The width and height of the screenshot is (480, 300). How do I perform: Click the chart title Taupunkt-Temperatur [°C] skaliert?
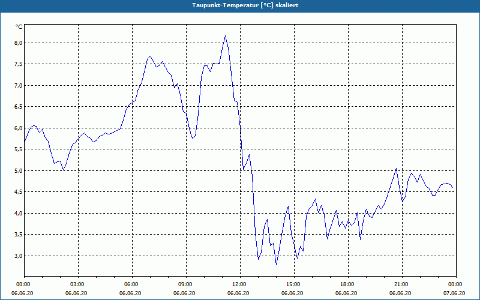[x=245, y=5]
